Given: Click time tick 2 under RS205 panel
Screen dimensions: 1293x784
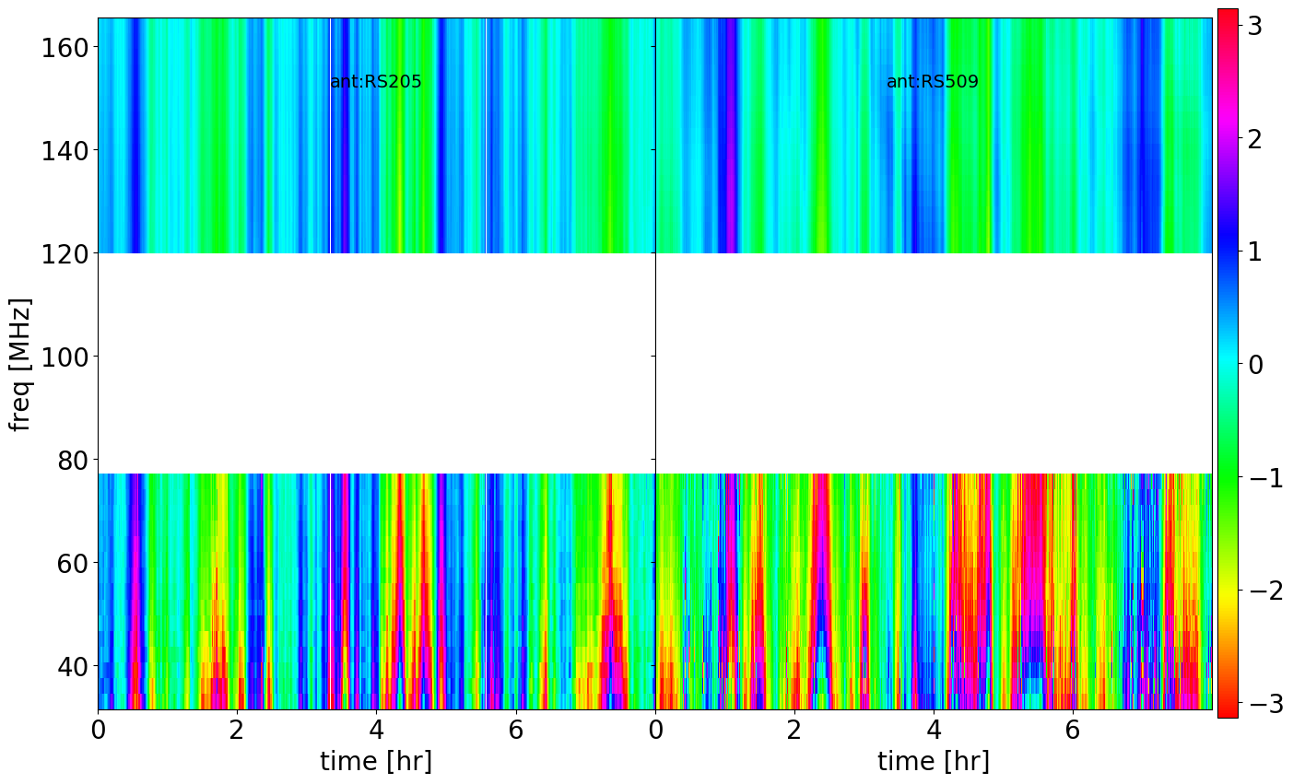Looking at the screenshot, I should click(x=237, y=729).
